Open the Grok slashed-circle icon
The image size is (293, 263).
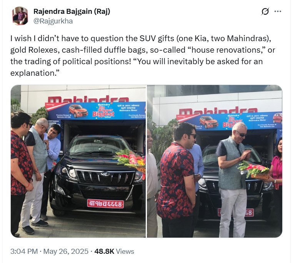pos(265,12)
